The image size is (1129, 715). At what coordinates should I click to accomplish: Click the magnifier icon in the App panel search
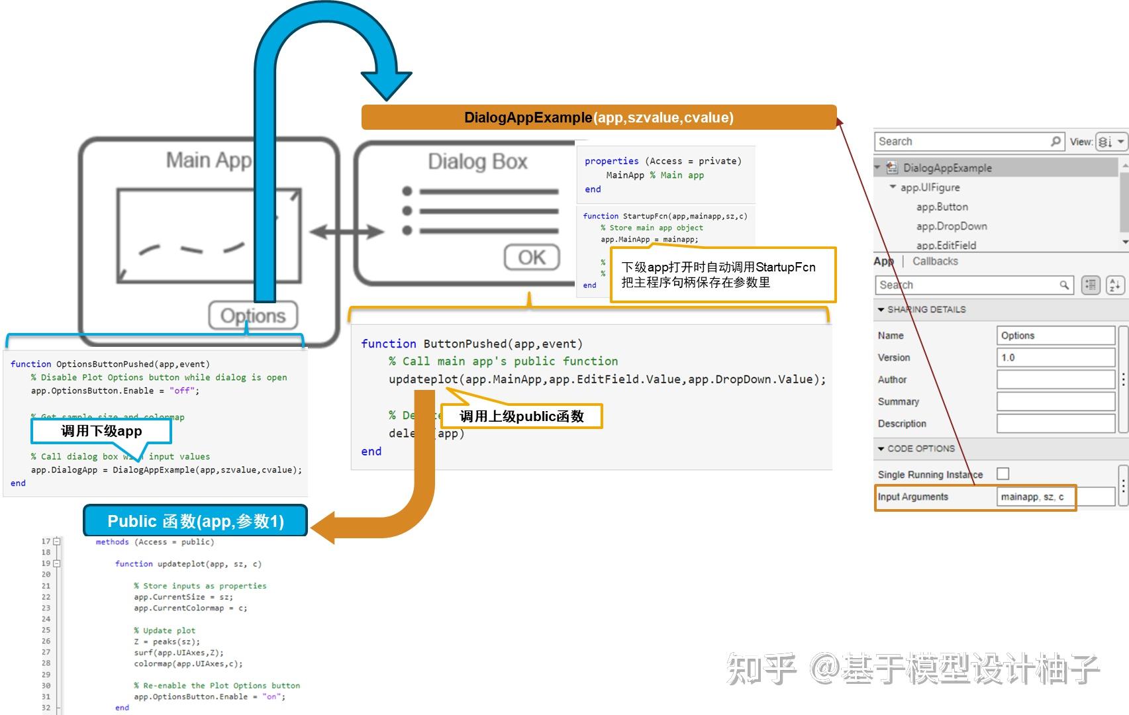pyautogui.click(x=1064, y=286)
